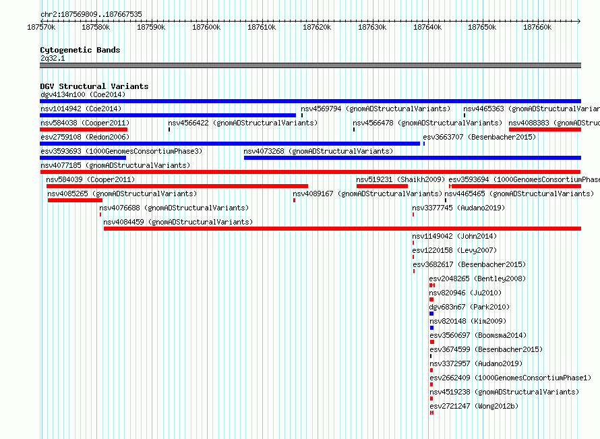This screenshot has width=600, height=439.
Task: Click nsv820946 (Ju2010) label
Action: (465, 293)
